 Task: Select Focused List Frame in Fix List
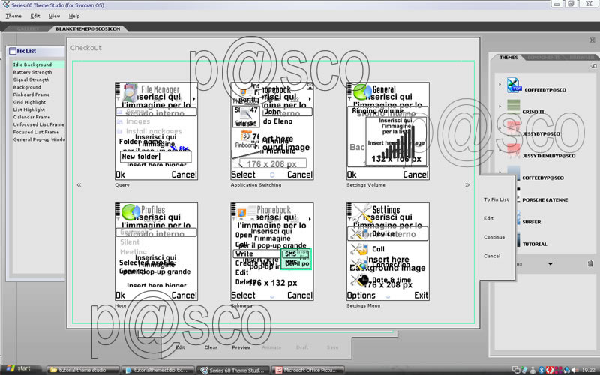[x=36, y=132]
